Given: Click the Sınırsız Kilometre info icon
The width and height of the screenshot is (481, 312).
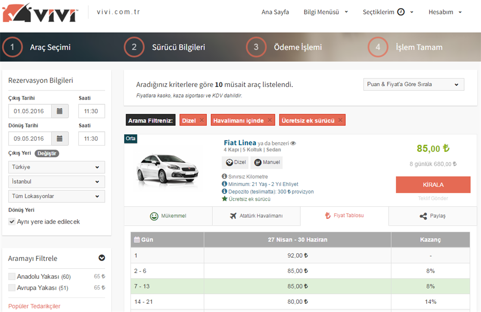Looking at the screenshot, I should coord(224,177).
